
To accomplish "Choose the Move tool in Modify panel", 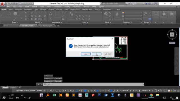I will (32, 13).
